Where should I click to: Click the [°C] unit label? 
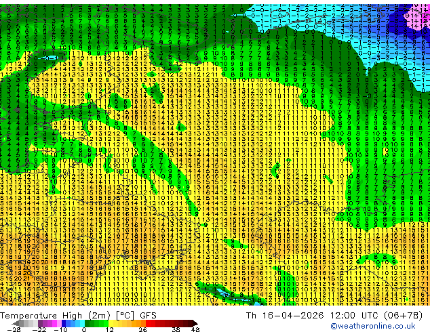point(125,316)
